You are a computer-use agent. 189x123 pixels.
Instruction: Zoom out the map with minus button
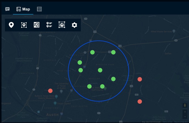185,117
